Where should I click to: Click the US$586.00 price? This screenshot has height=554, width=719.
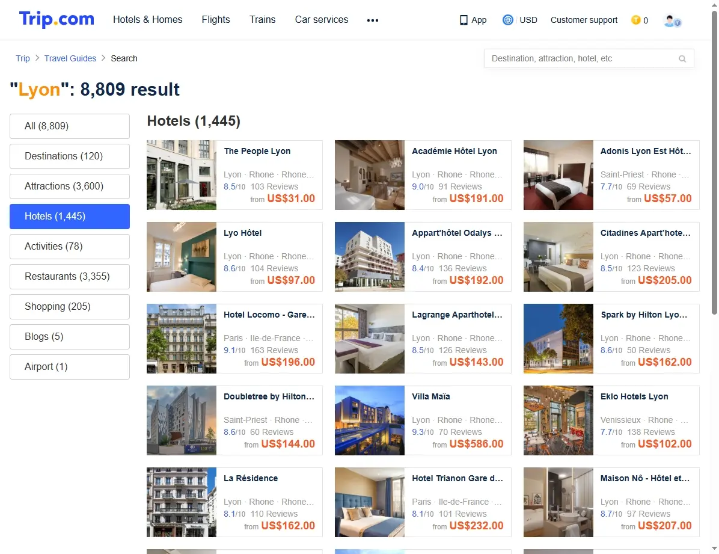pyautogui.click(x=477, y=444)
